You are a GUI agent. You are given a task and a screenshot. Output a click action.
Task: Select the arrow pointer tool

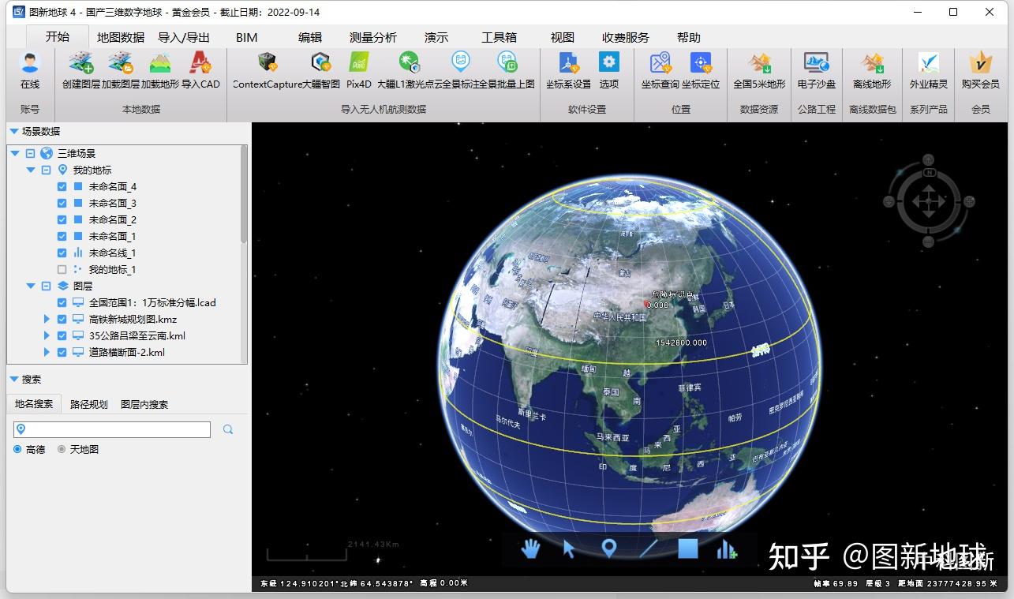[x=569, y=548]
